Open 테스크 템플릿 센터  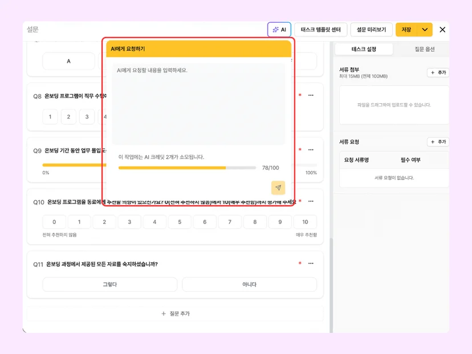[x=320, y=30]
